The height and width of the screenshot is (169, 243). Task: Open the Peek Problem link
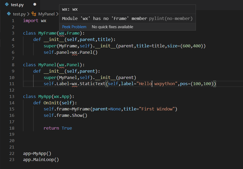tap(74, 27)
